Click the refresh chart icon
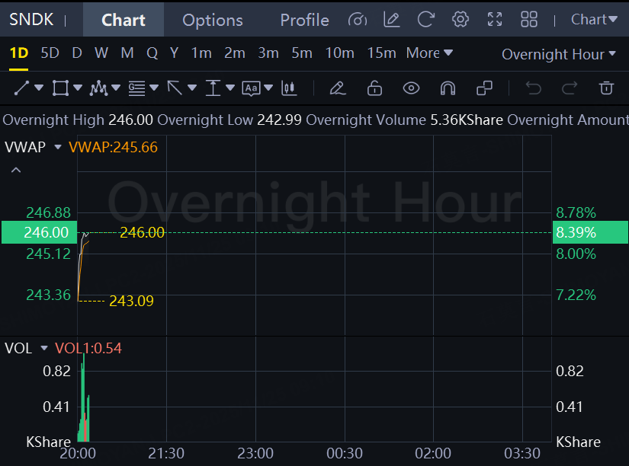 coord(426,20)
